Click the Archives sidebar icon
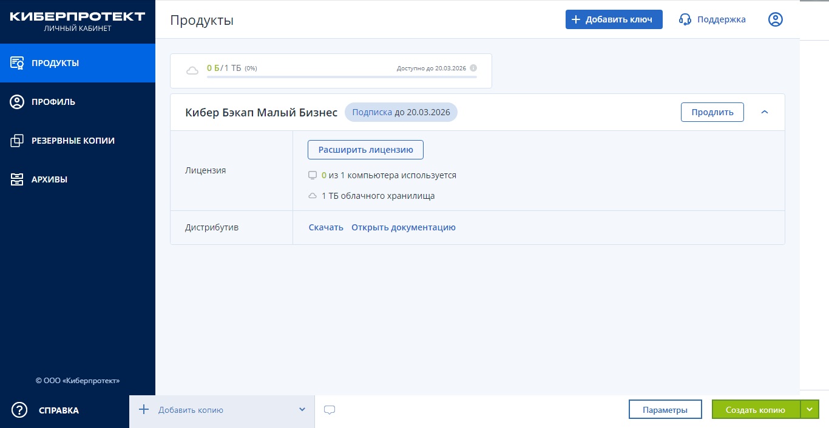Screen dimensions: 829x428 click(x=17, y=179)
